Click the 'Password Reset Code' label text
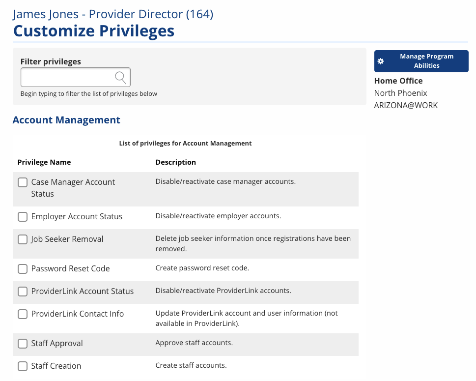Viewport: 476px width, 381px height. [70, 268]
